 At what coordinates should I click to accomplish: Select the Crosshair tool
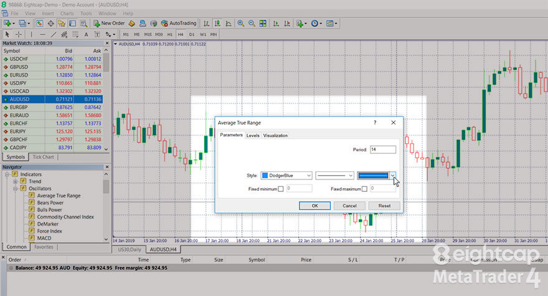(x=19, y=34)
